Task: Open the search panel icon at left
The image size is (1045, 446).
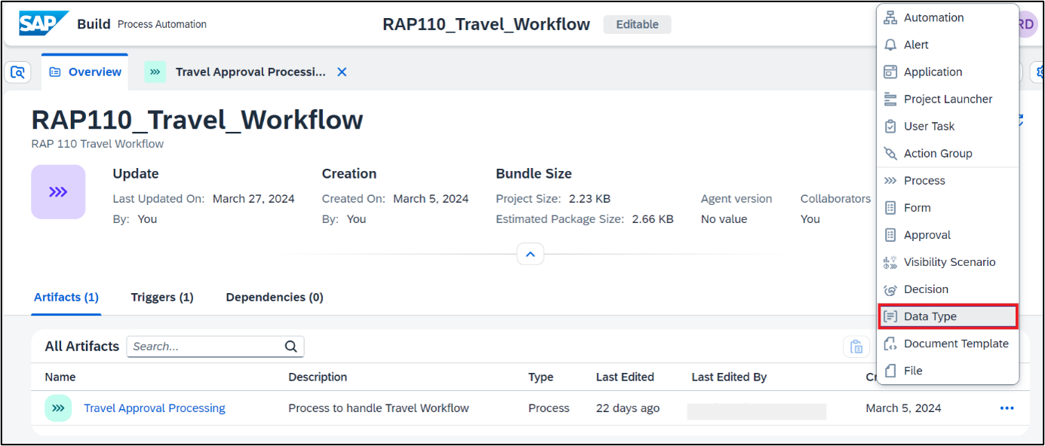Action: [x=17, y=72]
